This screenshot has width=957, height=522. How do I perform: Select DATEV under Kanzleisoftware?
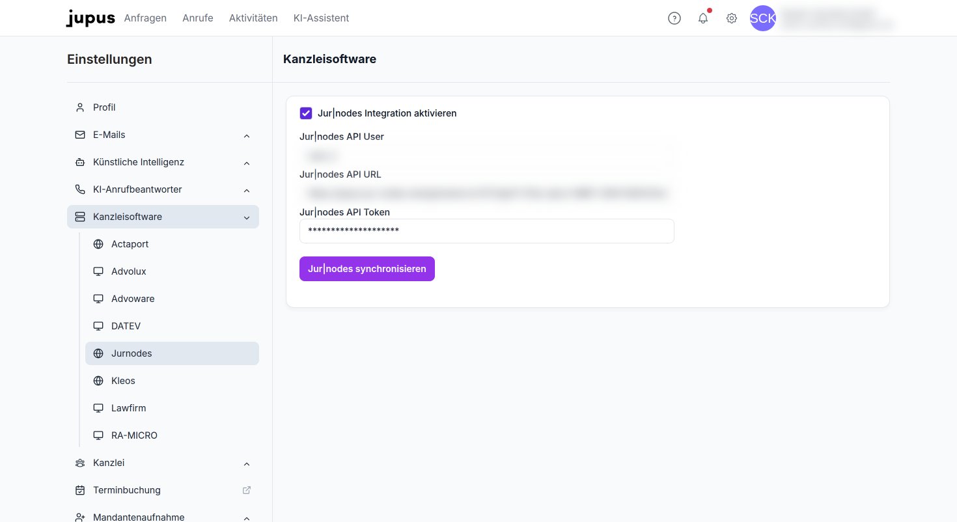(x=172, y=326)
